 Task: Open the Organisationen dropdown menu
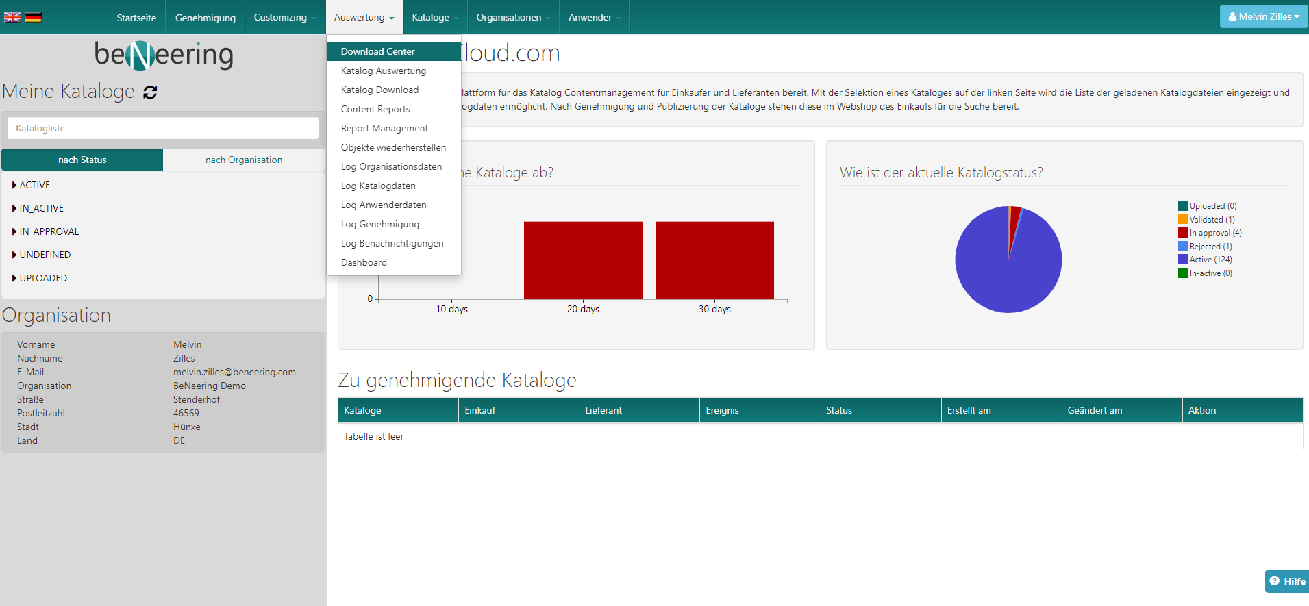512,17
